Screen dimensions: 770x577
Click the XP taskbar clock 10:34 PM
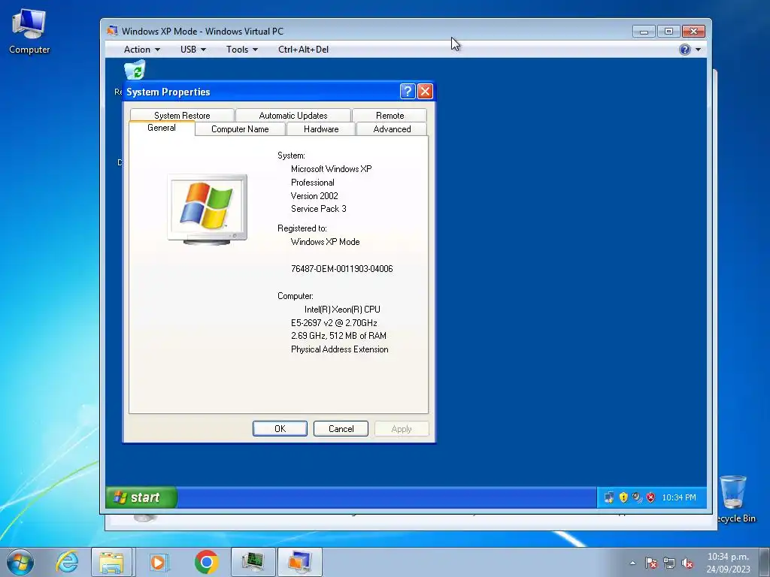(679, 497)
